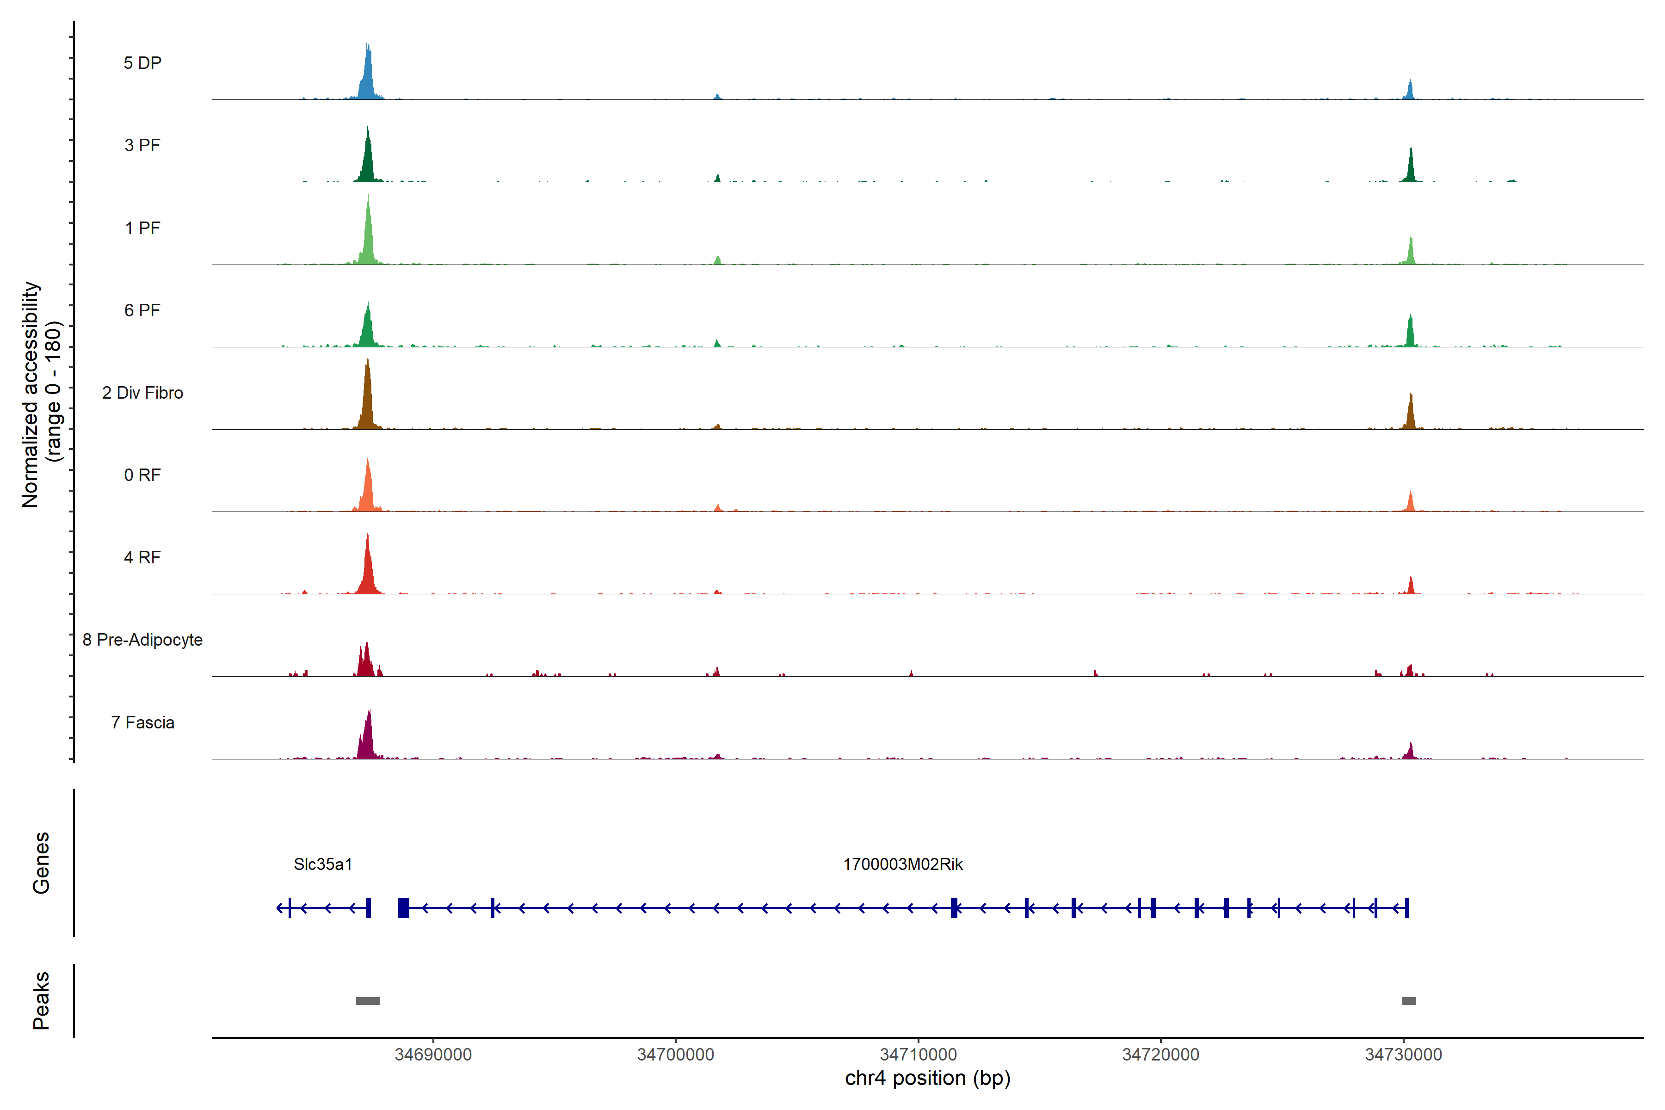This screenshot has width=1665, height=1110.
Task: Click the 7 Fascia track label
Action: coord(142,722)
